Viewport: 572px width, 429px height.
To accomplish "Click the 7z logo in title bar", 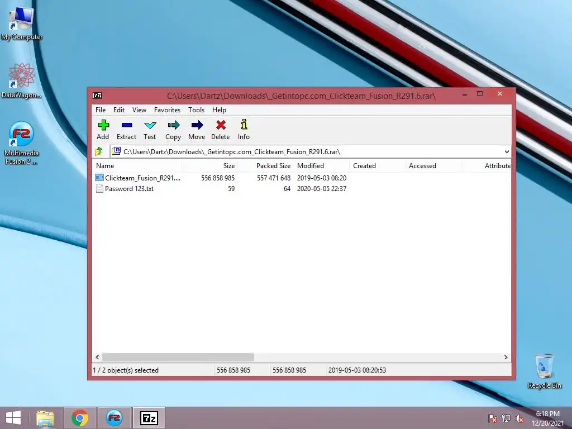I will (x=97, y=96).
